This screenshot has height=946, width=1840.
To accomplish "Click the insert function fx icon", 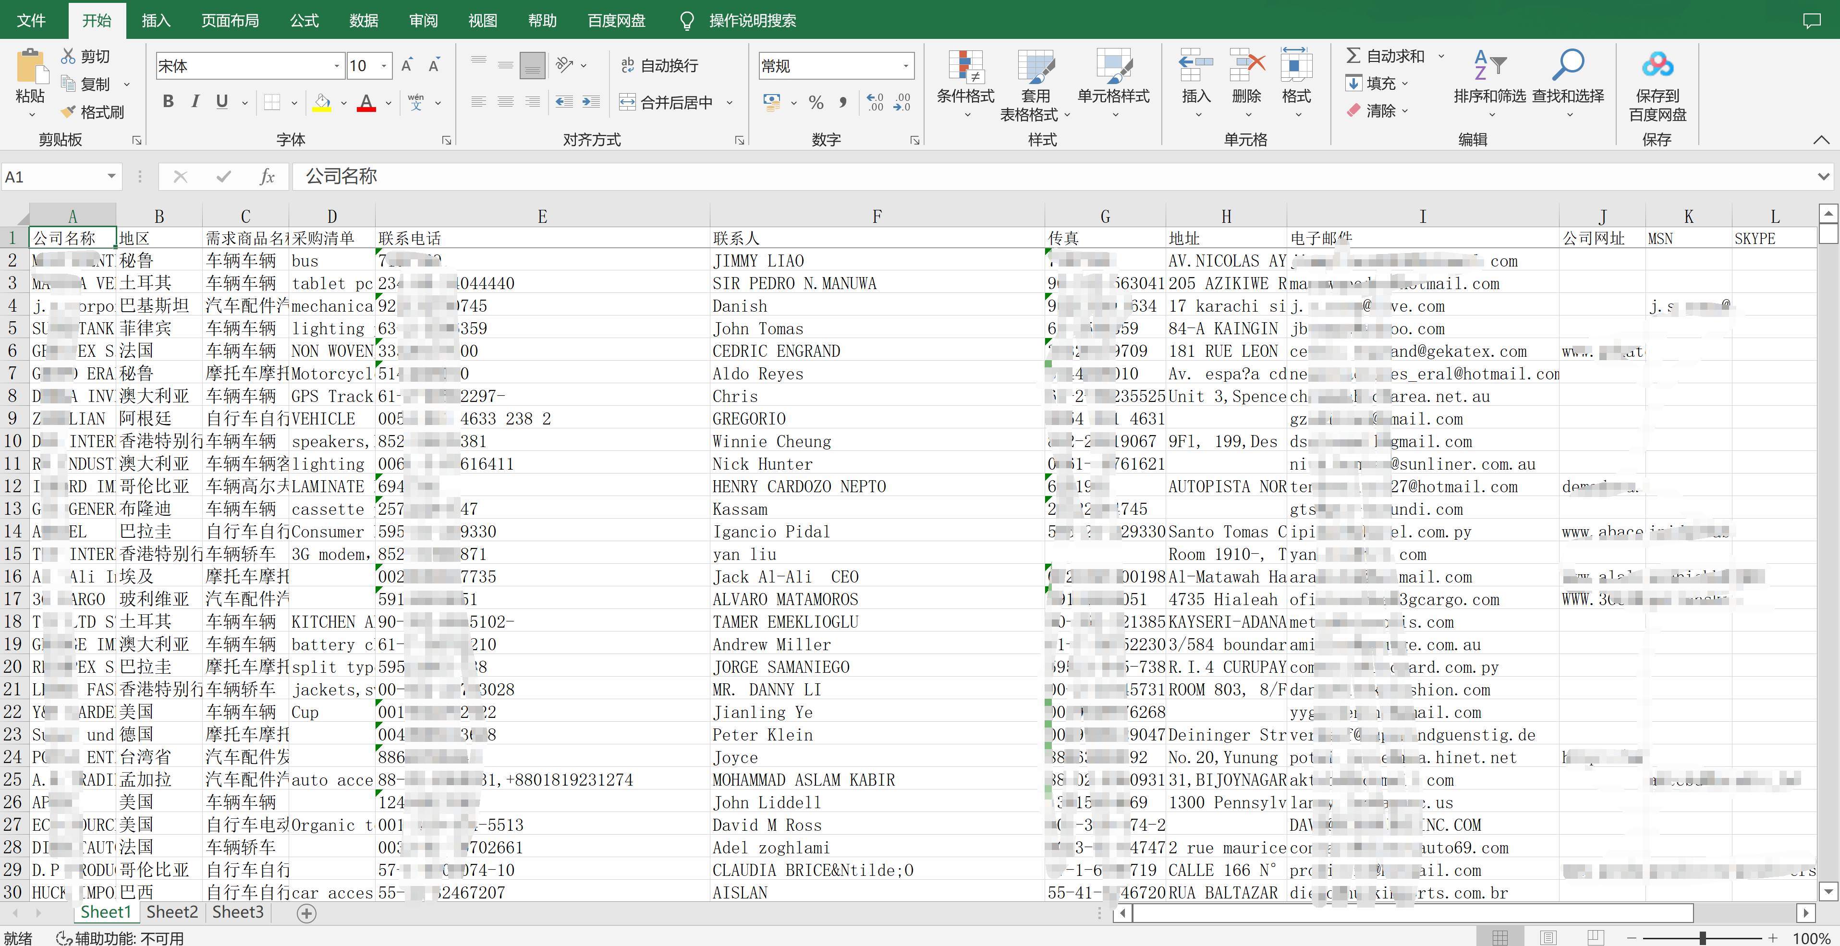I will pos(267,176).
